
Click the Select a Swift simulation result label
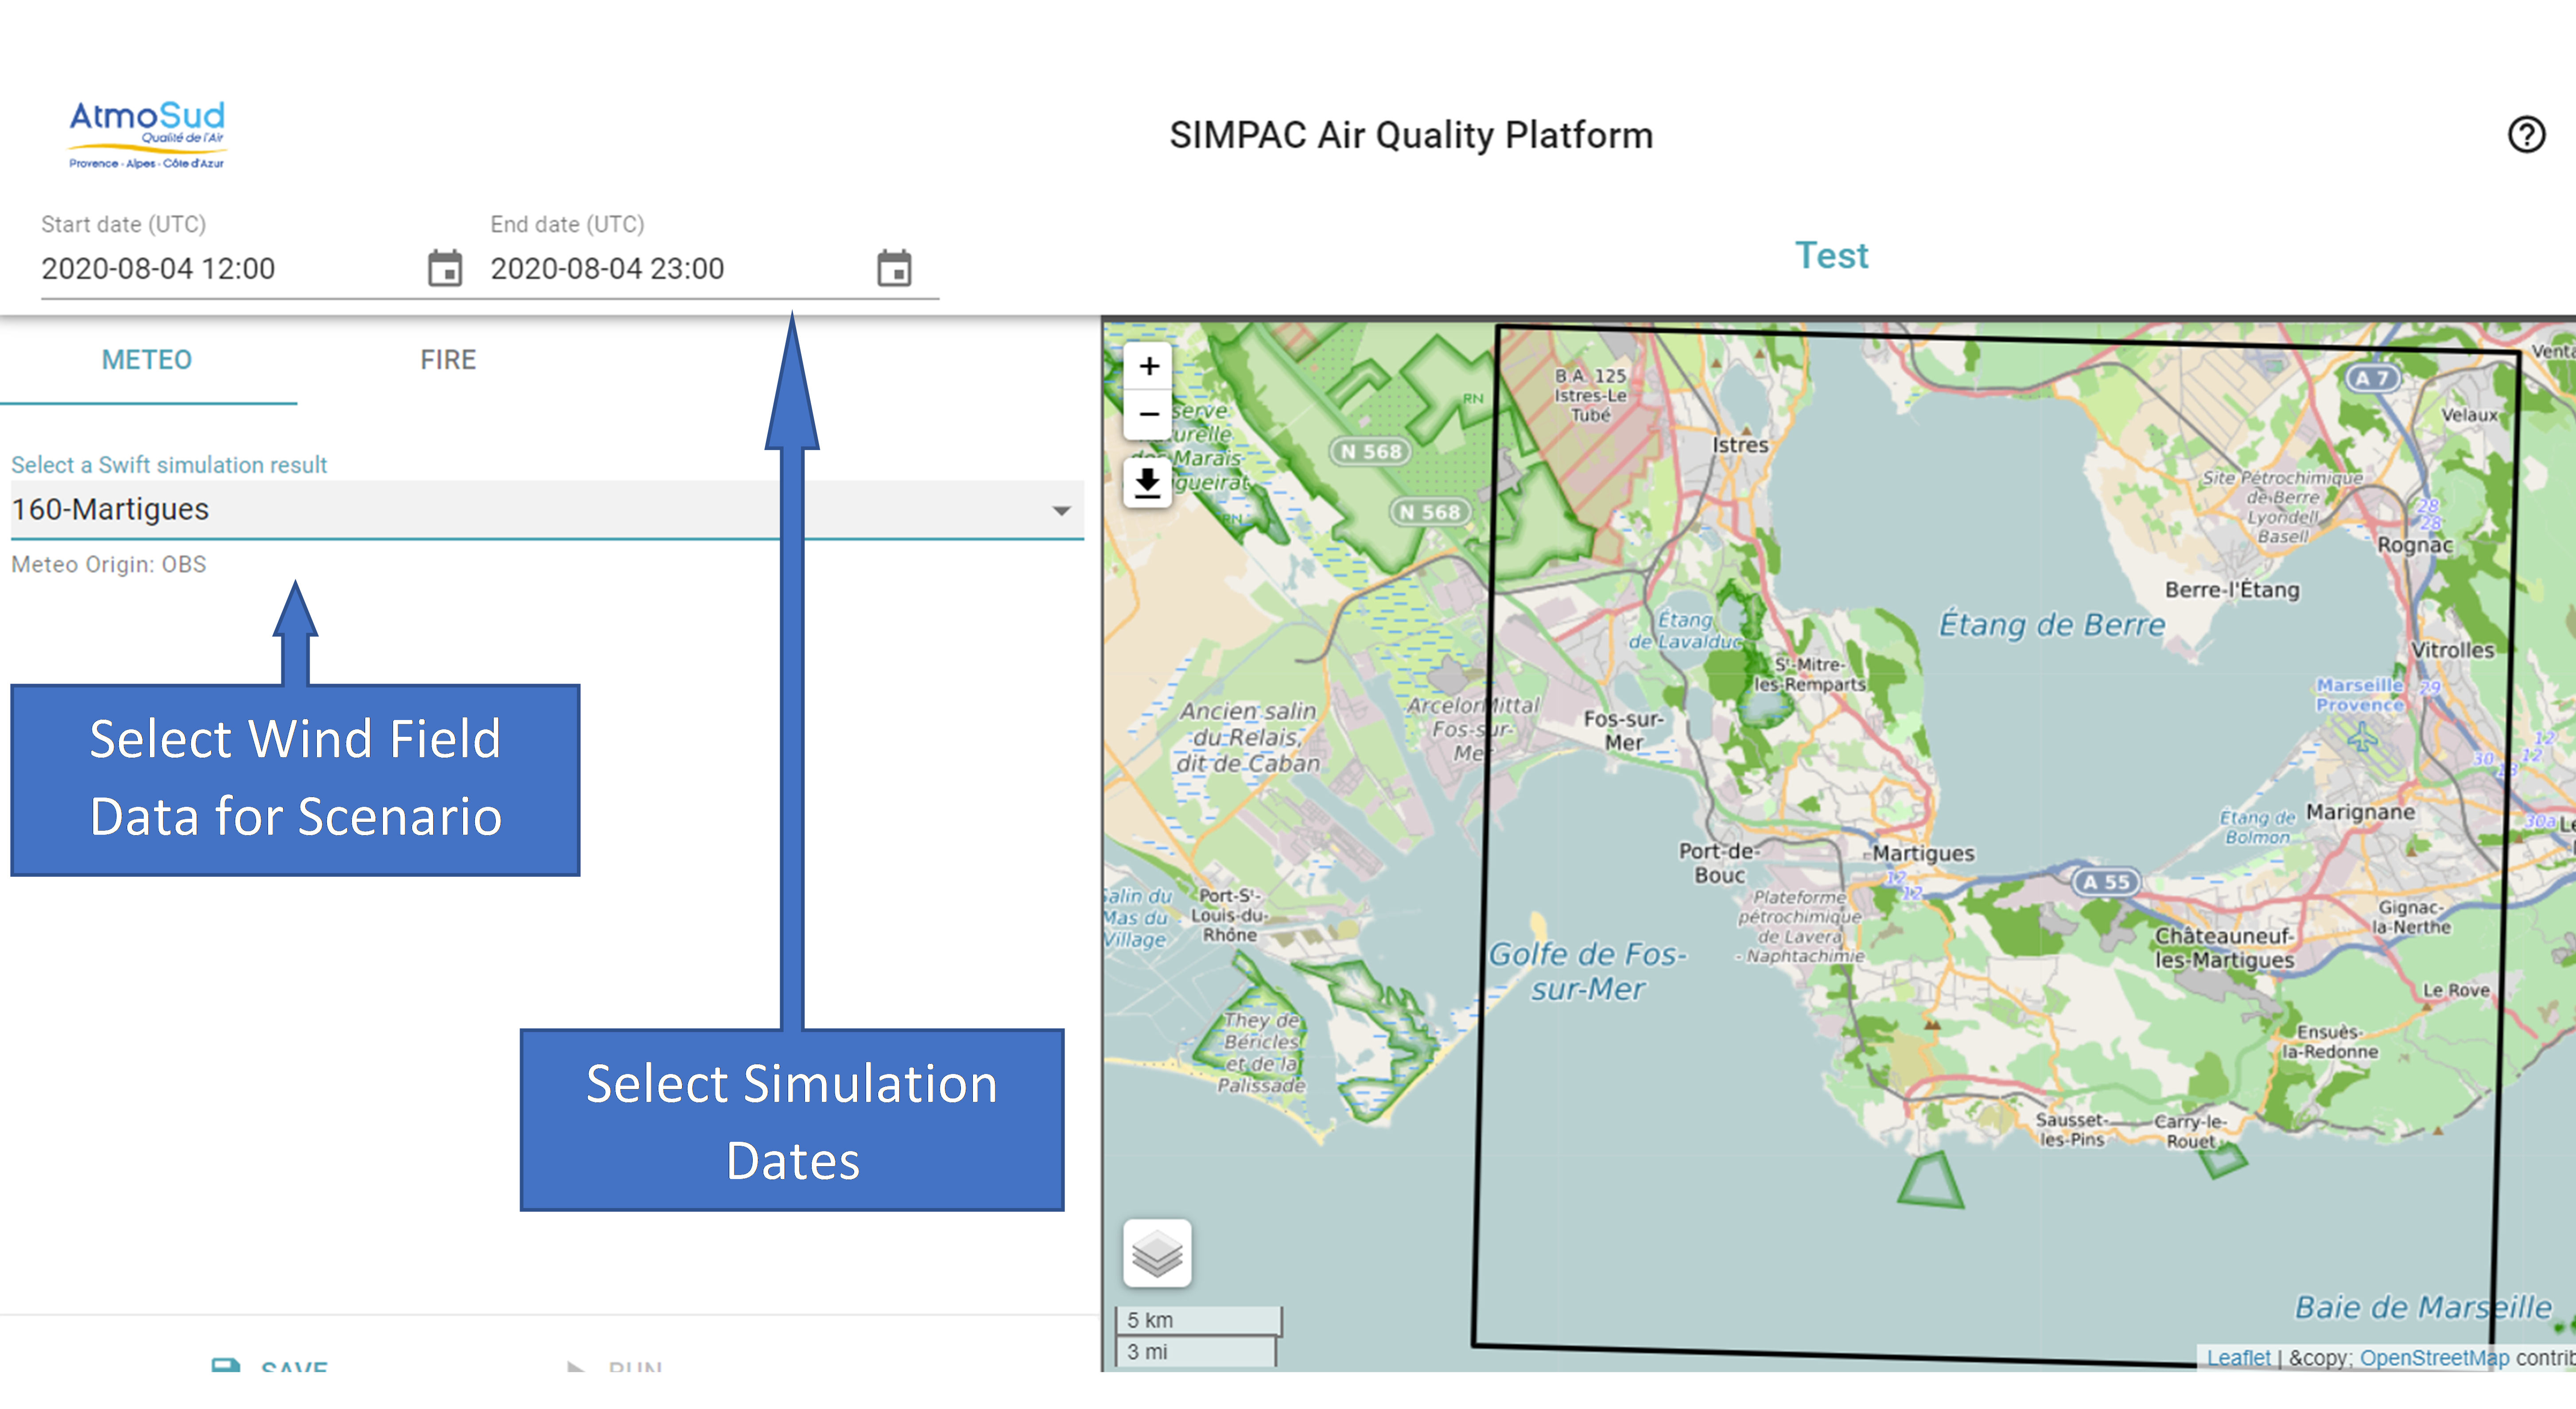point(169,465)
